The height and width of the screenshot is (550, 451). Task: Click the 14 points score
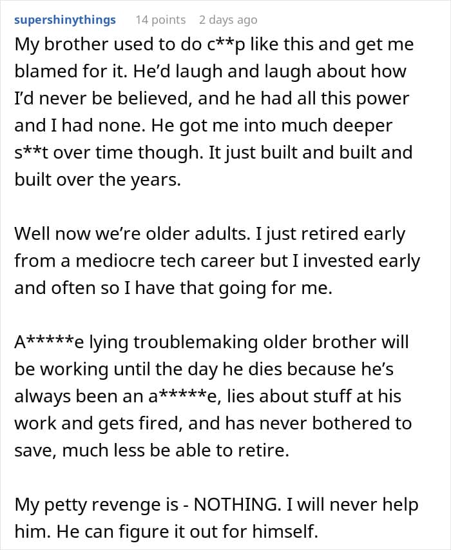coord(160,20)
